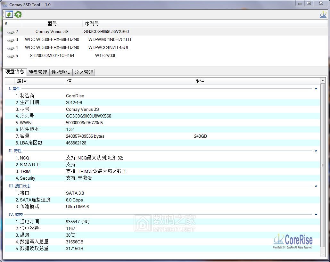The width and height of the screenshot is (330, 262).
Task: Click the drive icon for ST2000DM001-1CH164
Action: pos(11,56)
